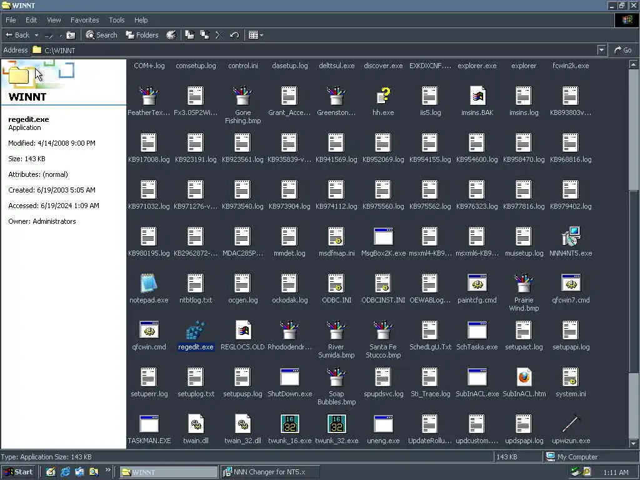Select the REGLOCS.OLD file icon
Image resolution: width=640 pixels, height=480 pixels.
(x=242, y=330)
